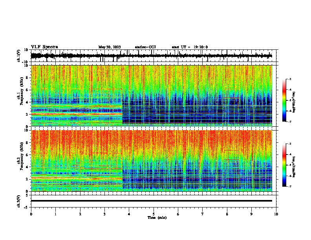Click the ch.1 frequency axis "8" tick label
This screenshot has height=240, width=311.
click(27, 78)
